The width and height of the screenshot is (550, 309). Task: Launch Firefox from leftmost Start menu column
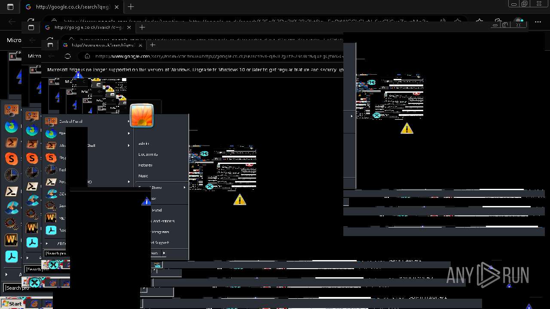(x=11, y=126)
